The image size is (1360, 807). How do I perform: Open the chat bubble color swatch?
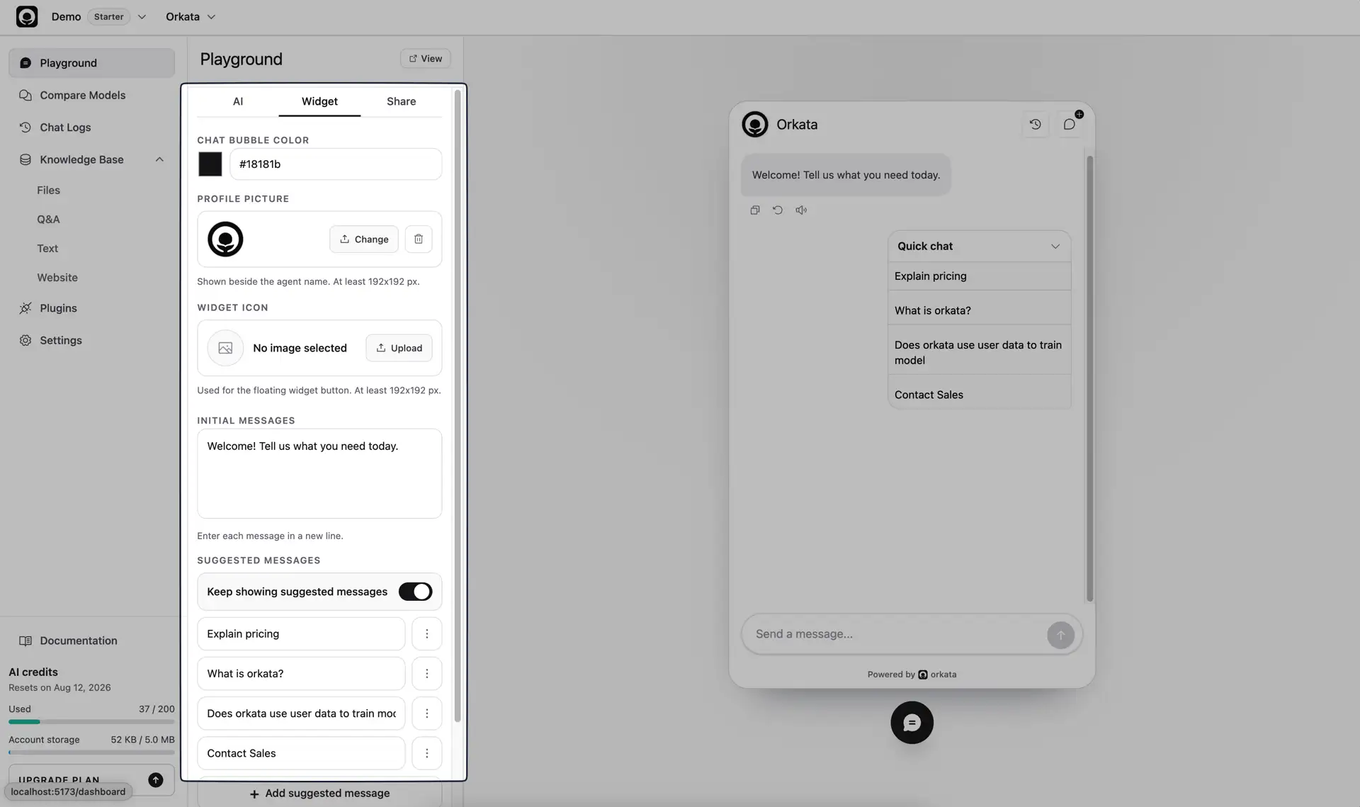[x=210, y=164]
